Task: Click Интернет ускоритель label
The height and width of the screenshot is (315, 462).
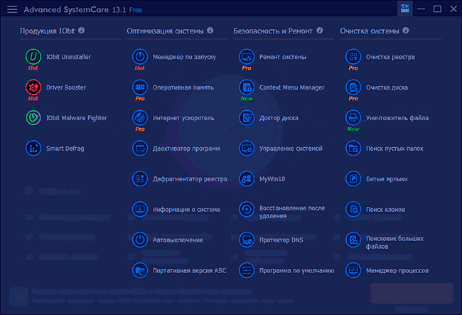Action: tap(183, 118)
